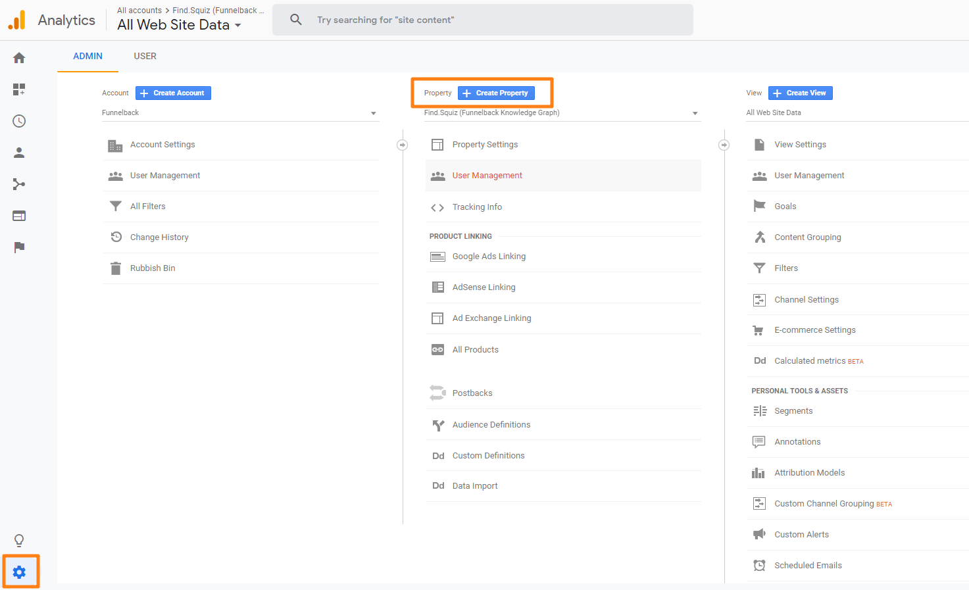Click the Create View button
The width and height of the screenshot is (969, 590).
800,93
